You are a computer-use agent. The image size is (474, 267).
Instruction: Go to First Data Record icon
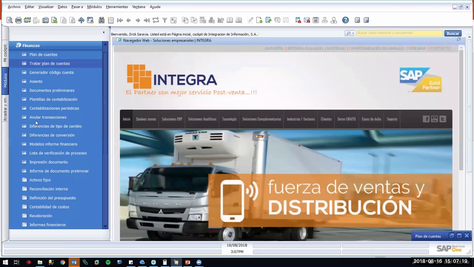120,20
